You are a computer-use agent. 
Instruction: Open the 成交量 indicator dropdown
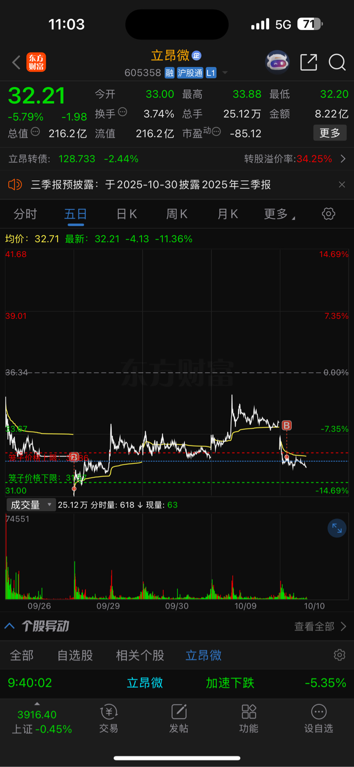coord(31,505)
